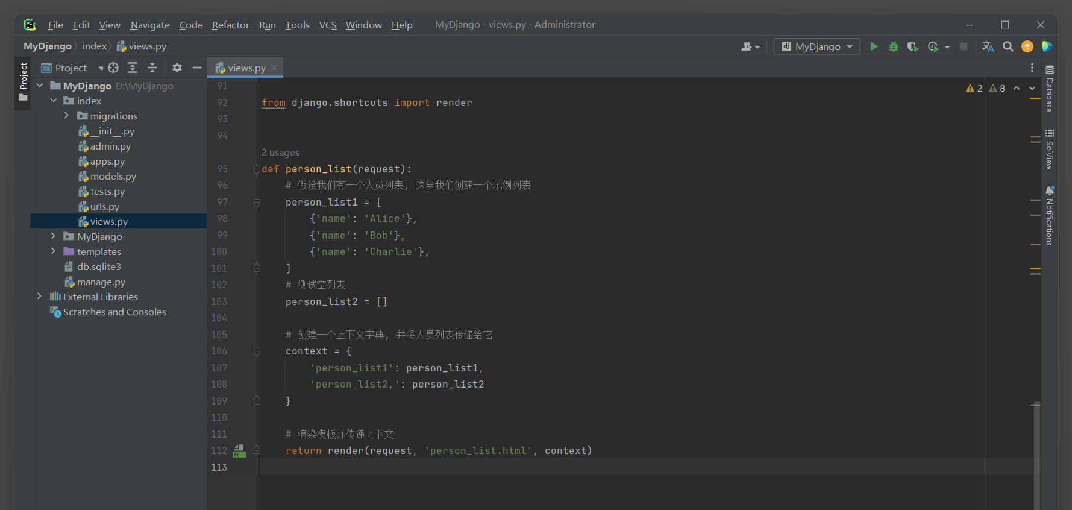1072x510 pixels.
Task: Click the orange update arrow icon
Action: click(x=1027, y=46)
